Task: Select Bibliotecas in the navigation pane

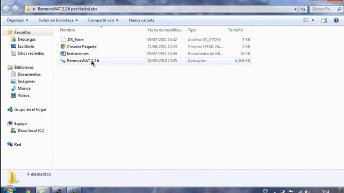Action: (24, 67)
